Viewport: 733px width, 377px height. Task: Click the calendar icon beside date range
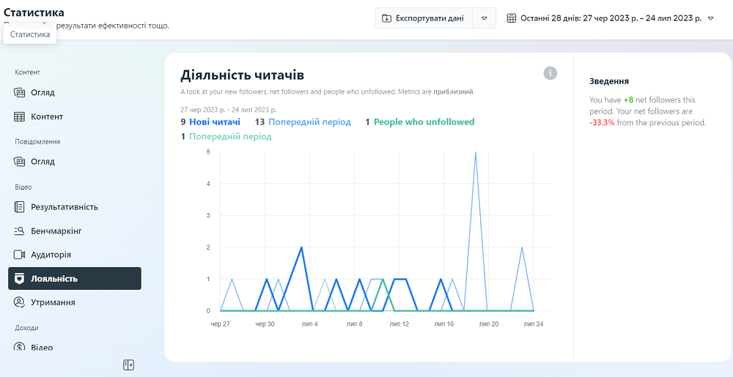[x=512, y=18]
